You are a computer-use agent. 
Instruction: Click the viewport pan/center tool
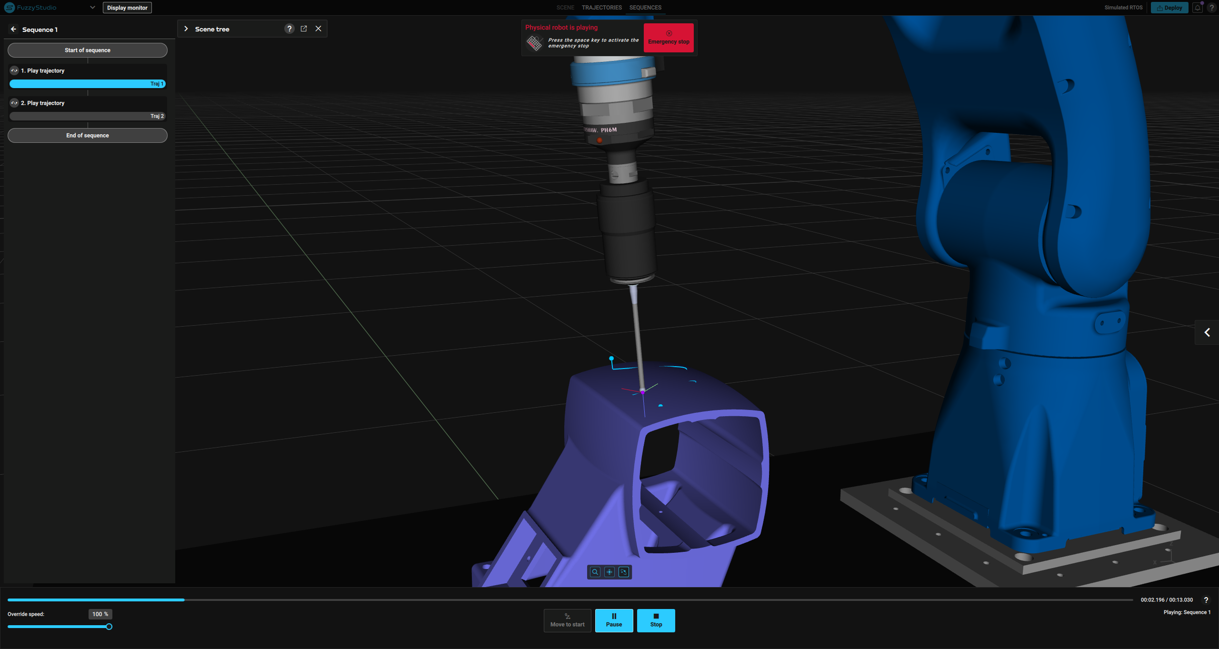point(609,572)
